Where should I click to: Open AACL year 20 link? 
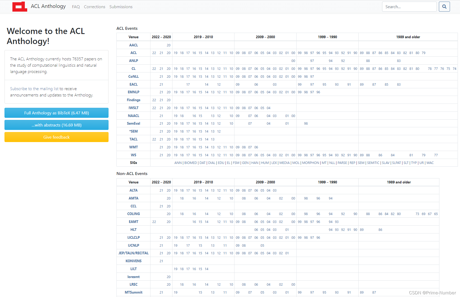pyautogui.click(x=168, y=45)
